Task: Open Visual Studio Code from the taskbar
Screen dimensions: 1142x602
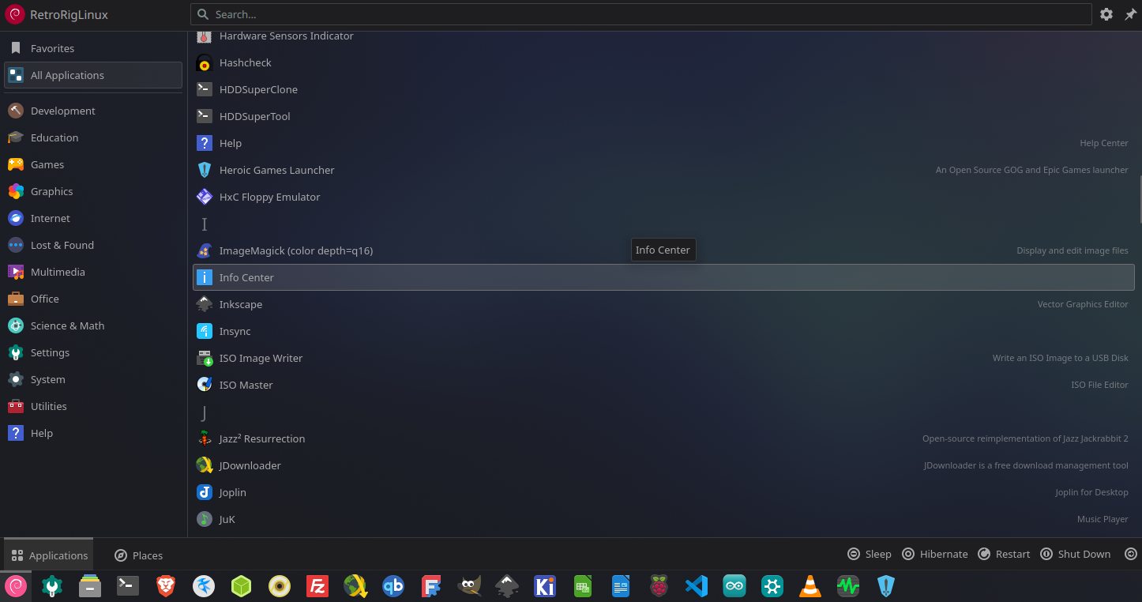Action: pyautogui.click(x=696, y=586)
